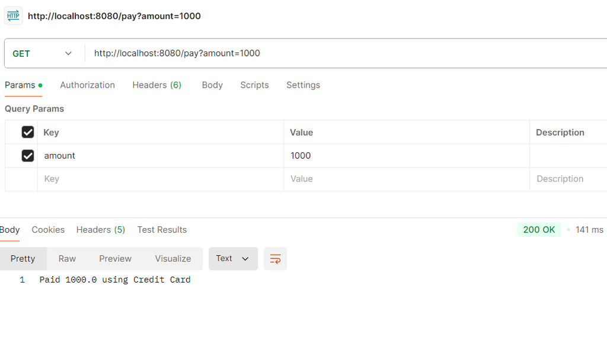The width and height of the screenshot is (607, 356).
Task: Switch to Raw response view
Action: [67, 258]
